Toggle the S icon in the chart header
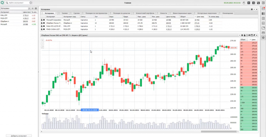266x137 pixels. [x=247, y=35]
